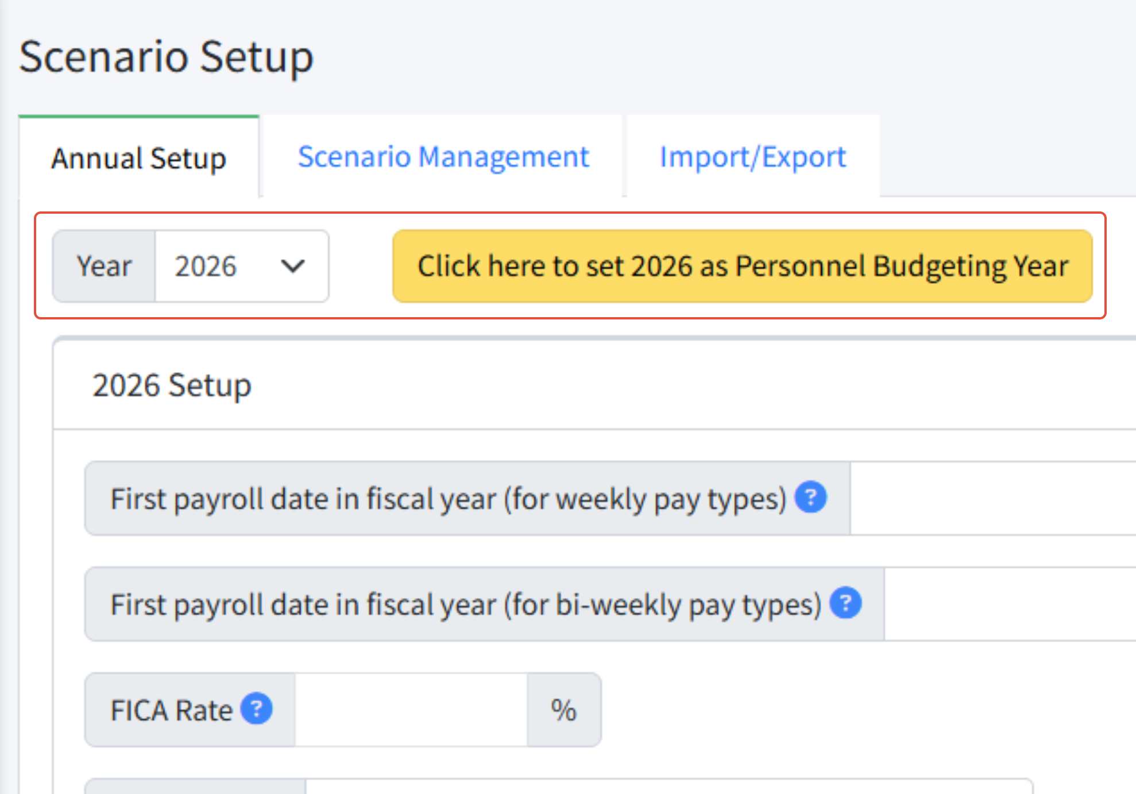The image size is (1136, 794).
Task: Show the FICA Rate help tooltip
Action: [x=256, y=708]
